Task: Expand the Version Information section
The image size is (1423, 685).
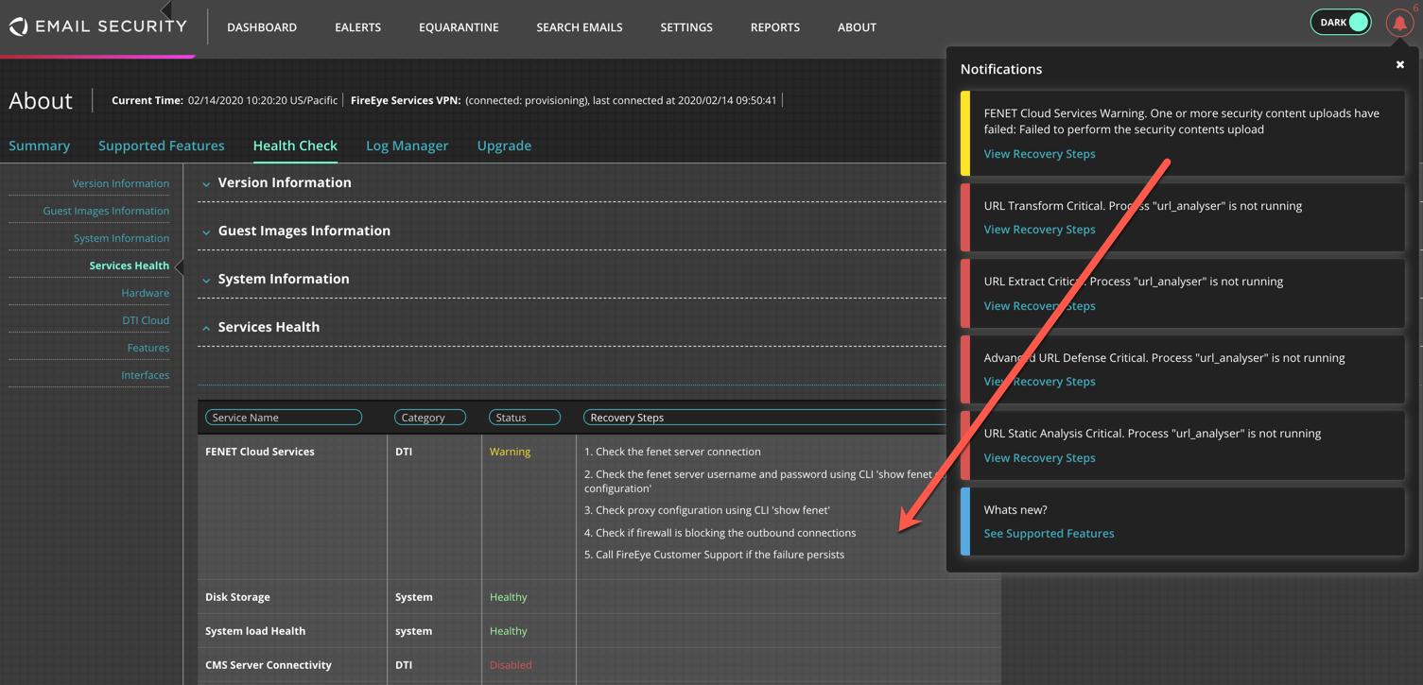Action: coord(206,183)
